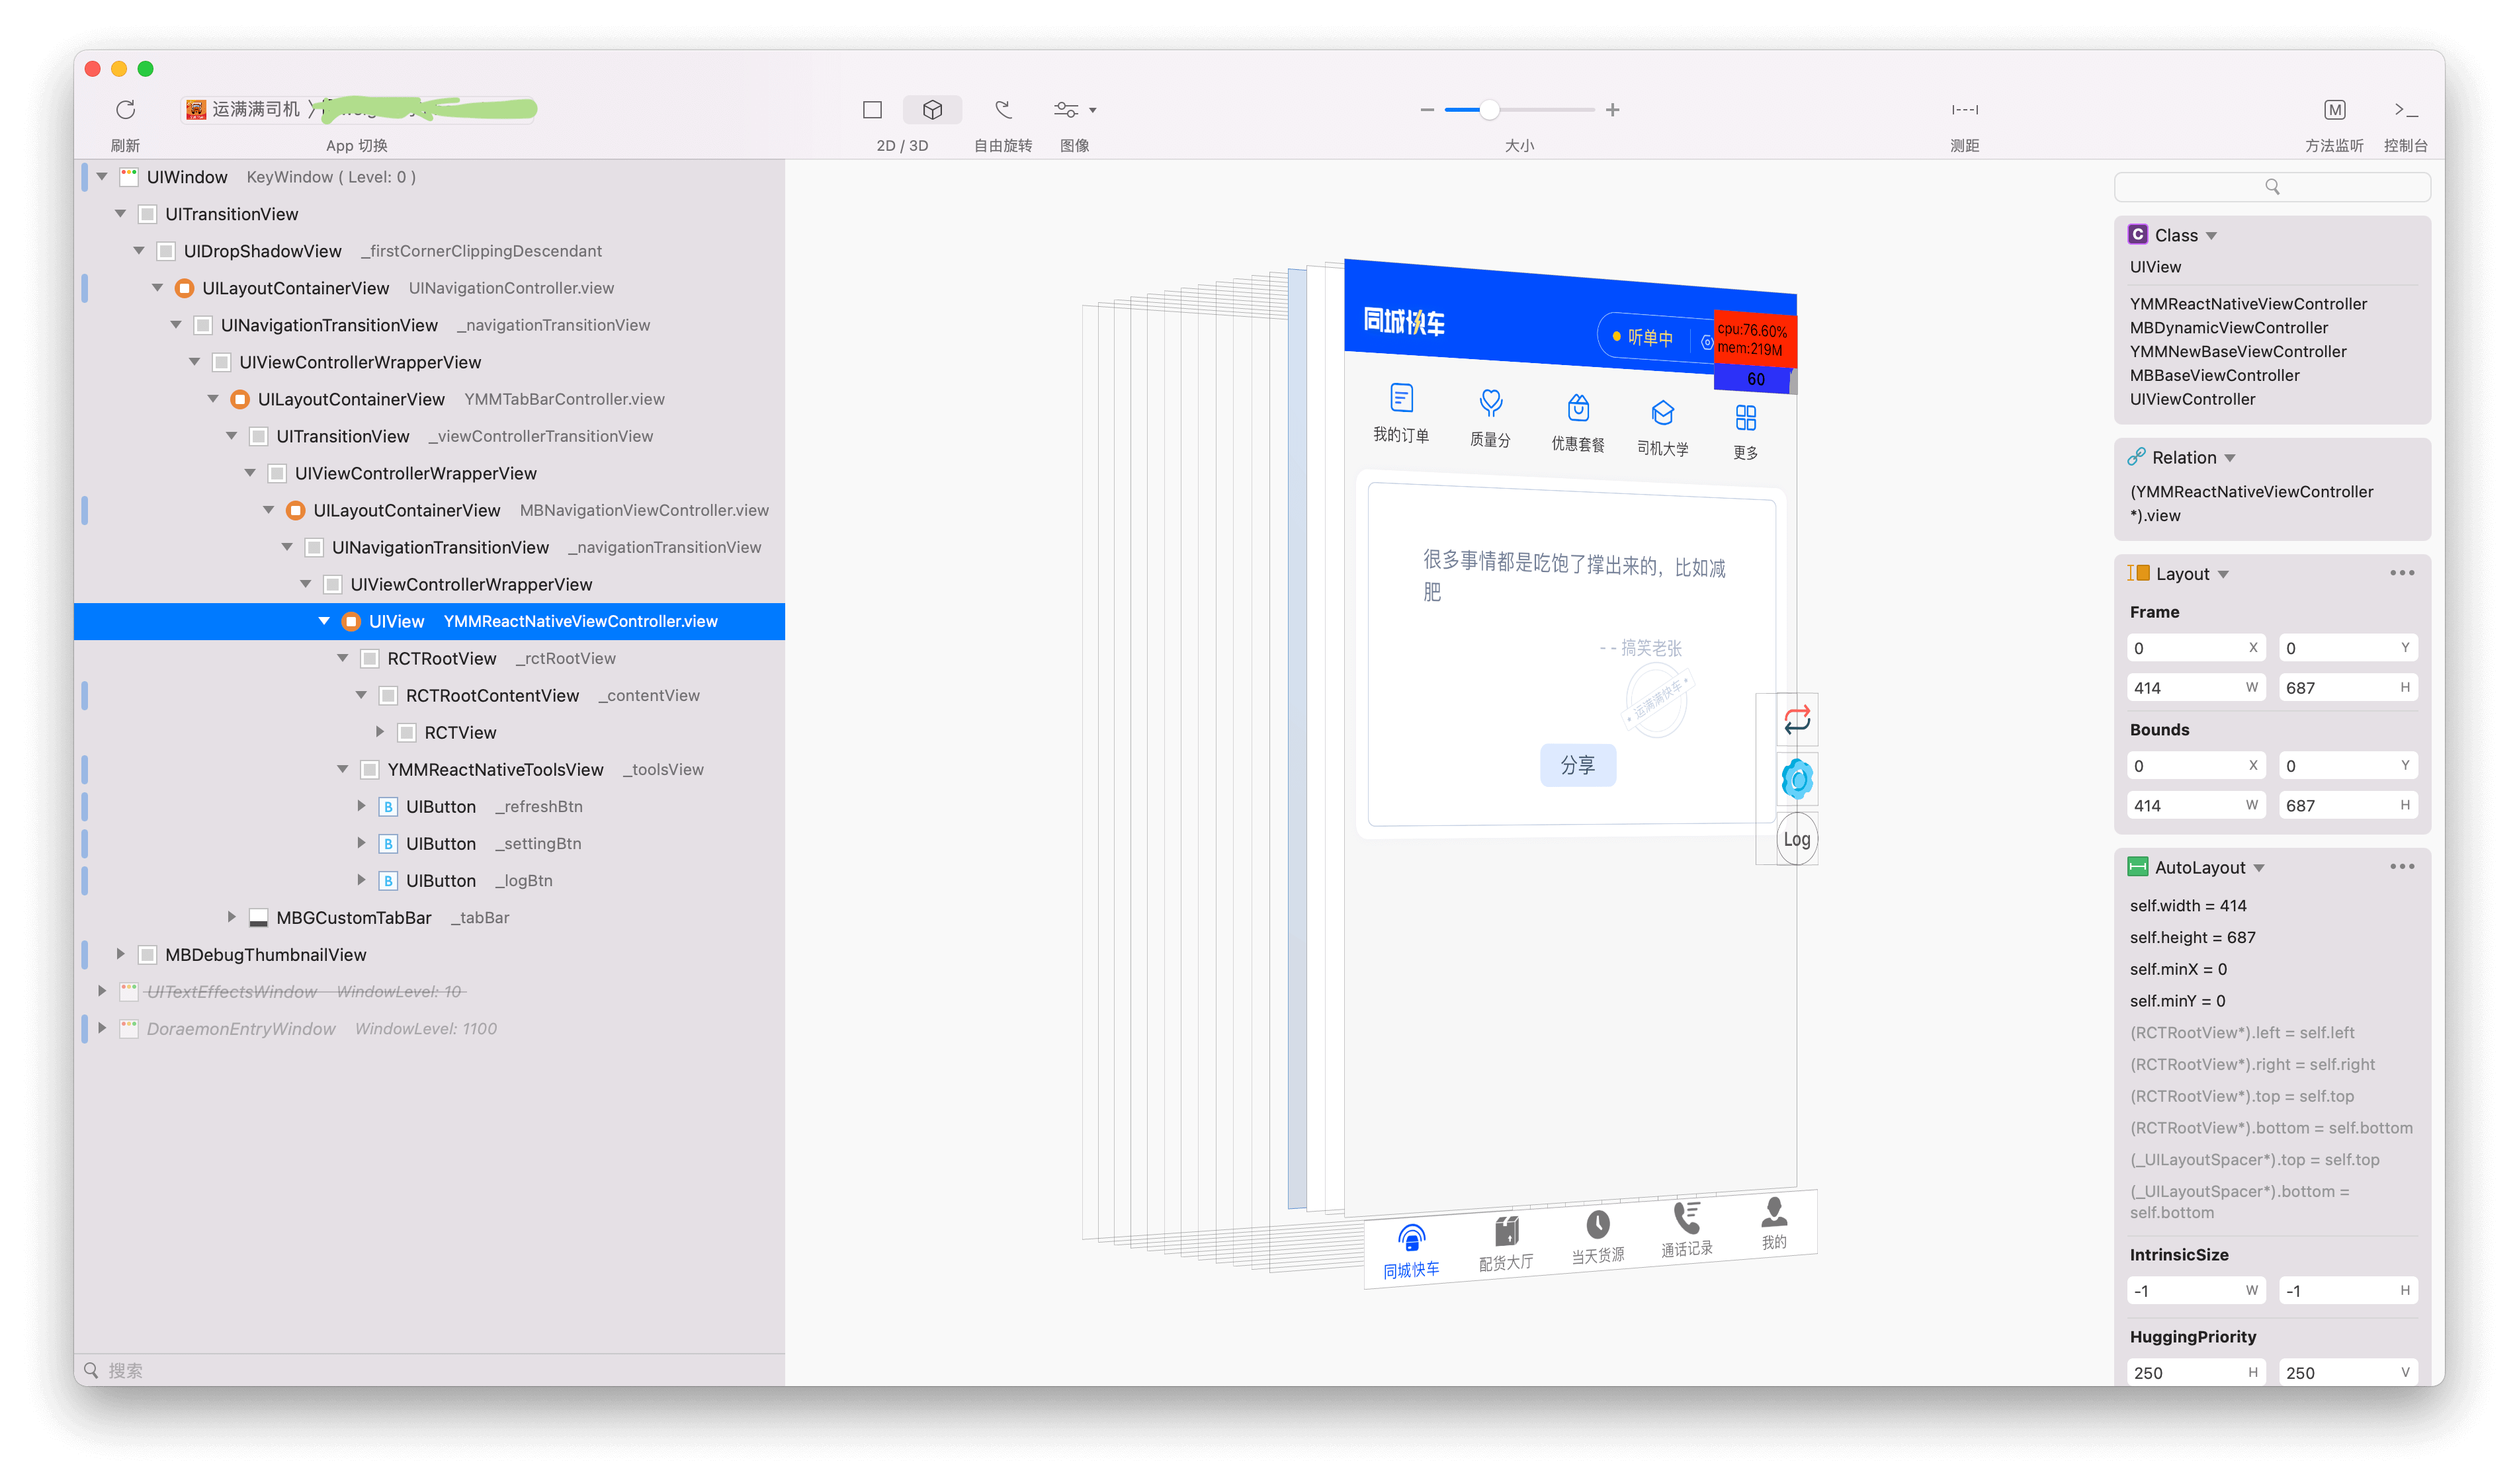Toggle visibility checkbox for RCTRootView
2519x1484 pixels.
369,658
